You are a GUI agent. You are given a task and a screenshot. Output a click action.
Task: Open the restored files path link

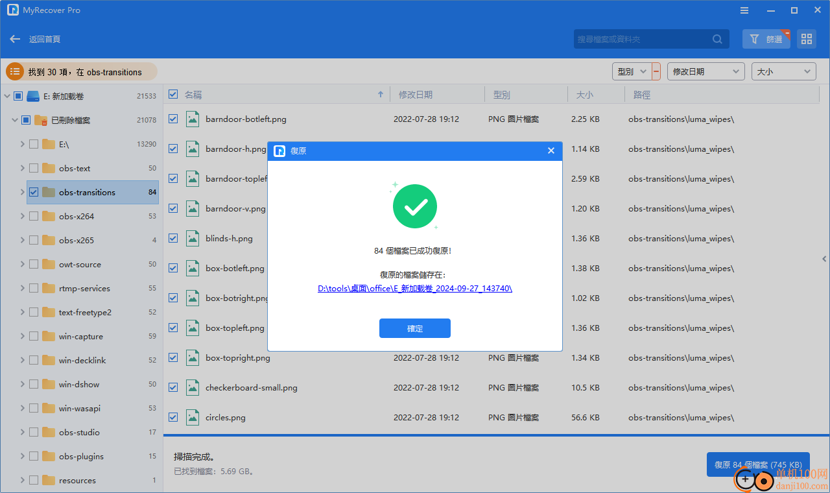415,289
